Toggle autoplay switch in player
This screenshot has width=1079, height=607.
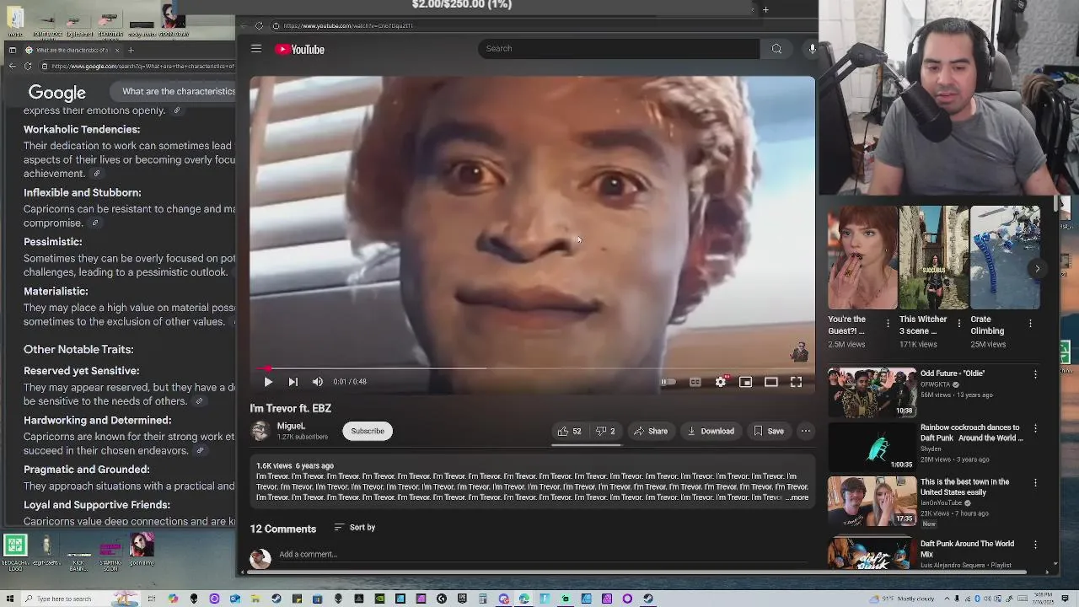(668, 382)
